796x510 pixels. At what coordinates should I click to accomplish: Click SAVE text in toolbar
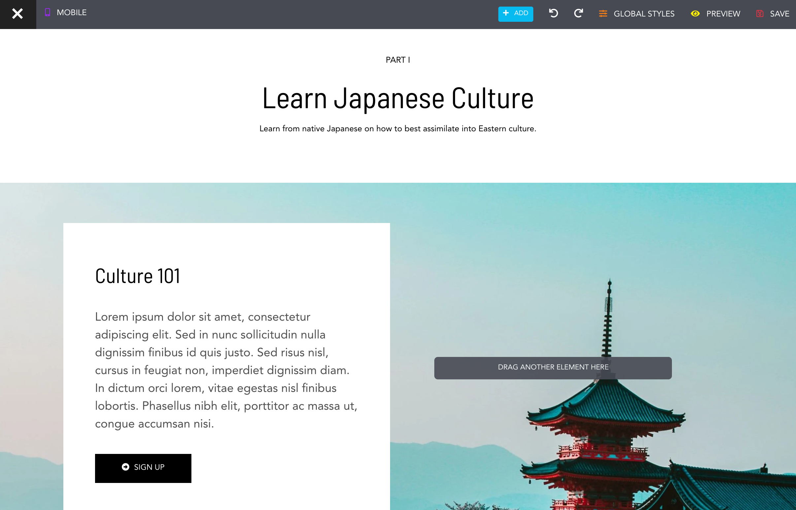[x=779, y=14]
